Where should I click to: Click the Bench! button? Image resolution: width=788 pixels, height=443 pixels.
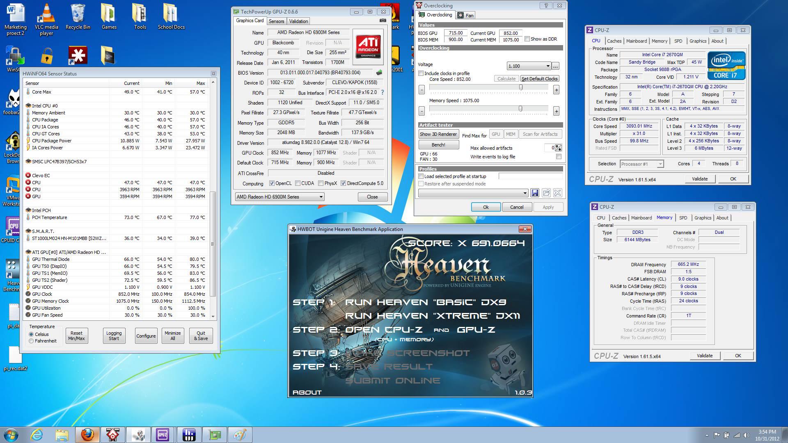point(438,145)
